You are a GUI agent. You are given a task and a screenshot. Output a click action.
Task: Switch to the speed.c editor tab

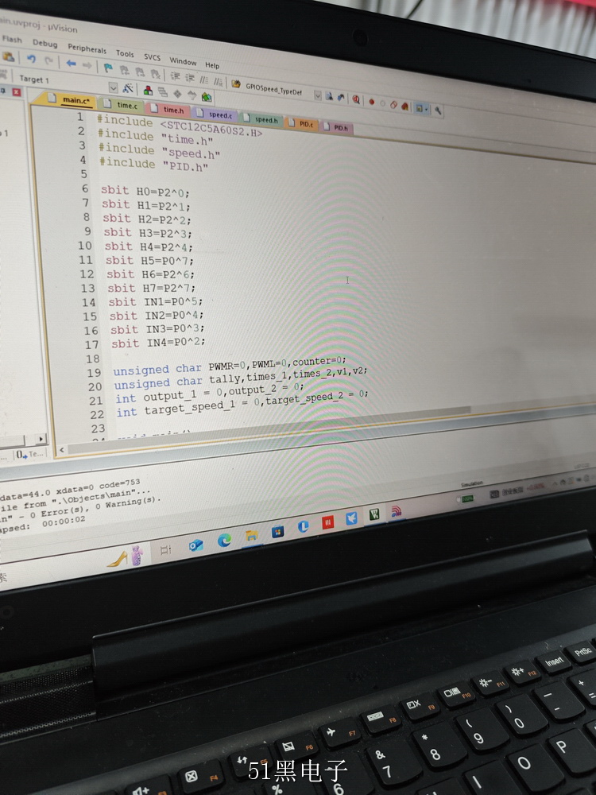pos(215,114)
